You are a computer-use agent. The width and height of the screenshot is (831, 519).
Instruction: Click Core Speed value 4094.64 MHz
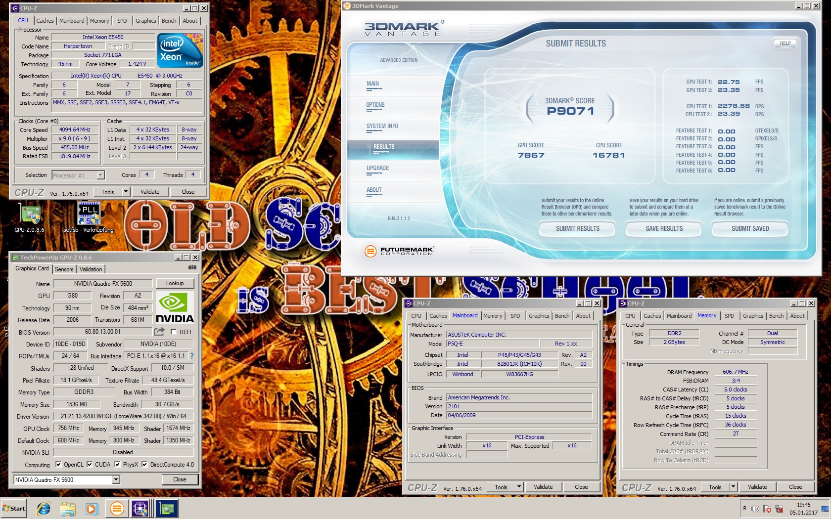click(x=75, y=130)
